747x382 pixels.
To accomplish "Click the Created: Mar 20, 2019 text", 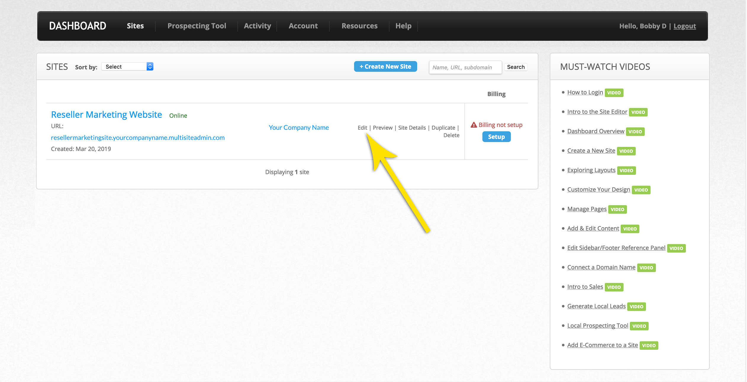I will click(x=81, y=149).
